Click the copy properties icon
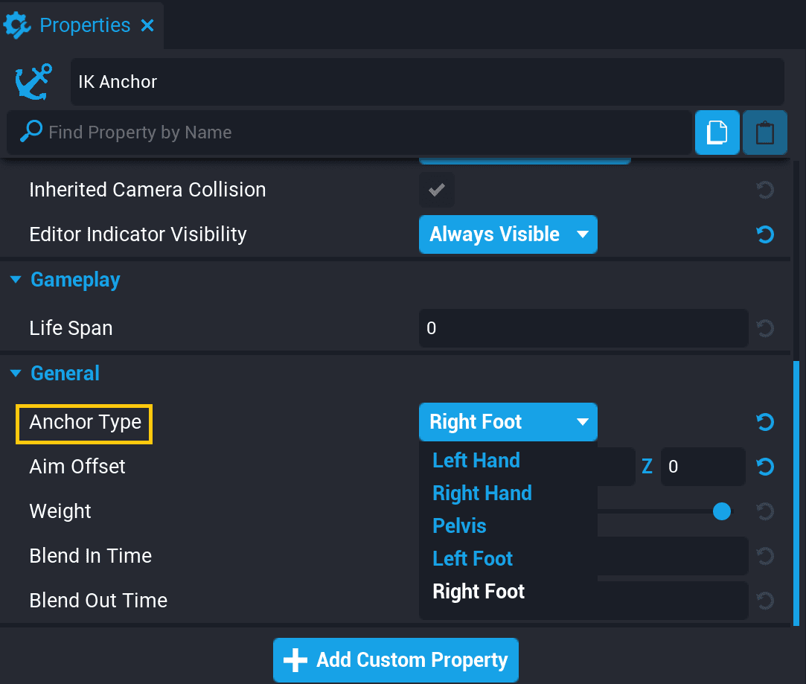Image resolution: width=806 pixels, height=684 pixels. coord(717,132)
